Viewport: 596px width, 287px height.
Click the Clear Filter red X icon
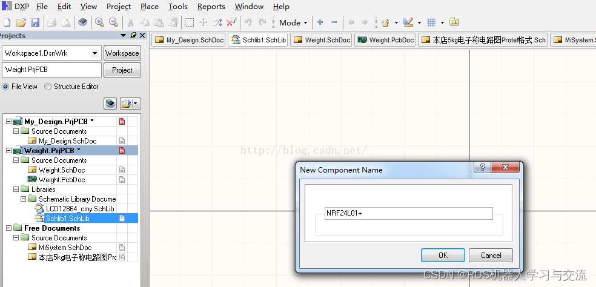(x=231, y=22)
